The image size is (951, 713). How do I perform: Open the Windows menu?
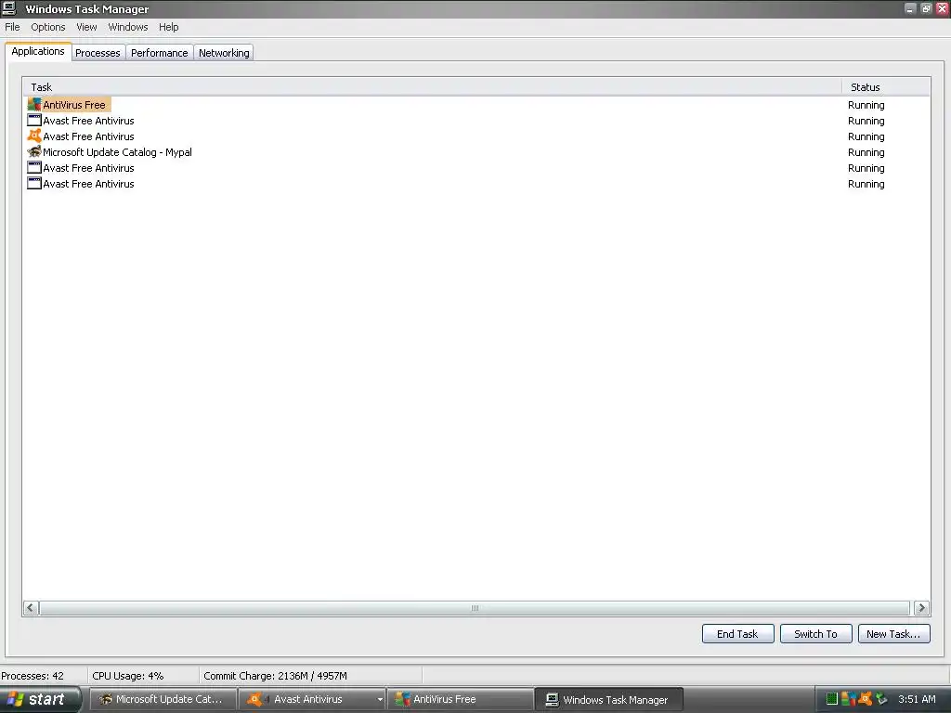click(x=128, y=27)
